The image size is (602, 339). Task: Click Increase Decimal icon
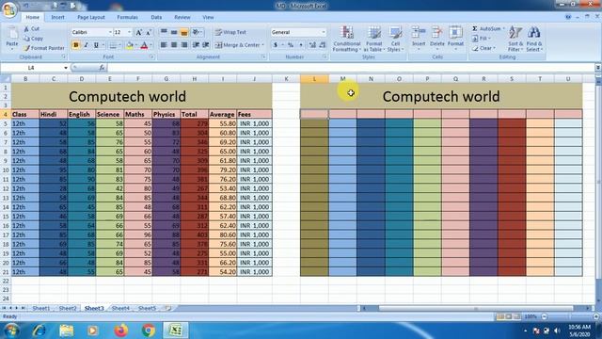(312, 45)
